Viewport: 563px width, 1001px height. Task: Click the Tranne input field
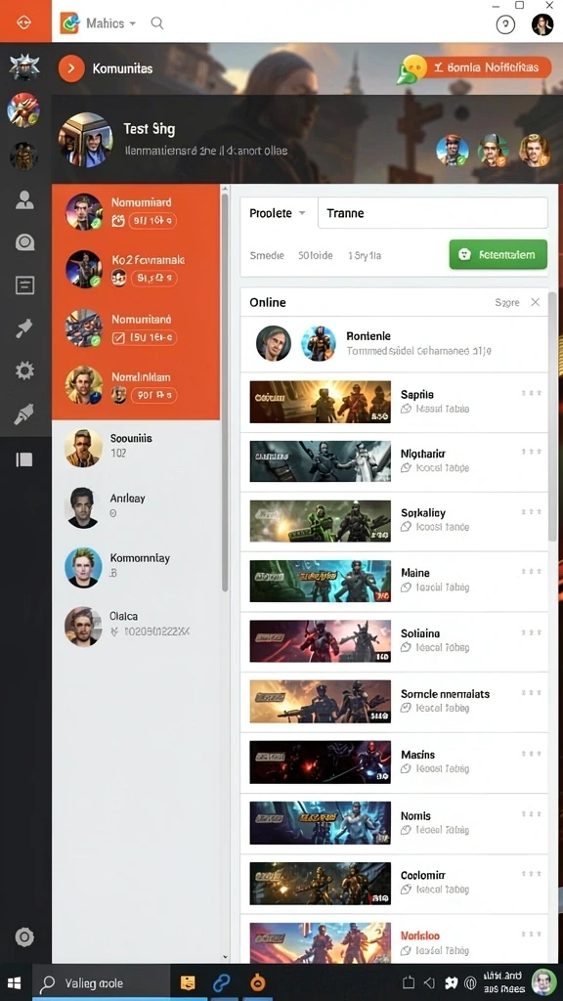tap(433, 213)
